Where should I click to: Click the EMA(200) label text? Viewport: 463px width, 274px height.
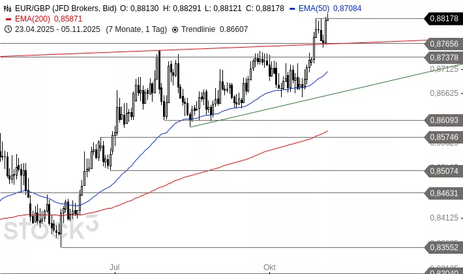29,19
